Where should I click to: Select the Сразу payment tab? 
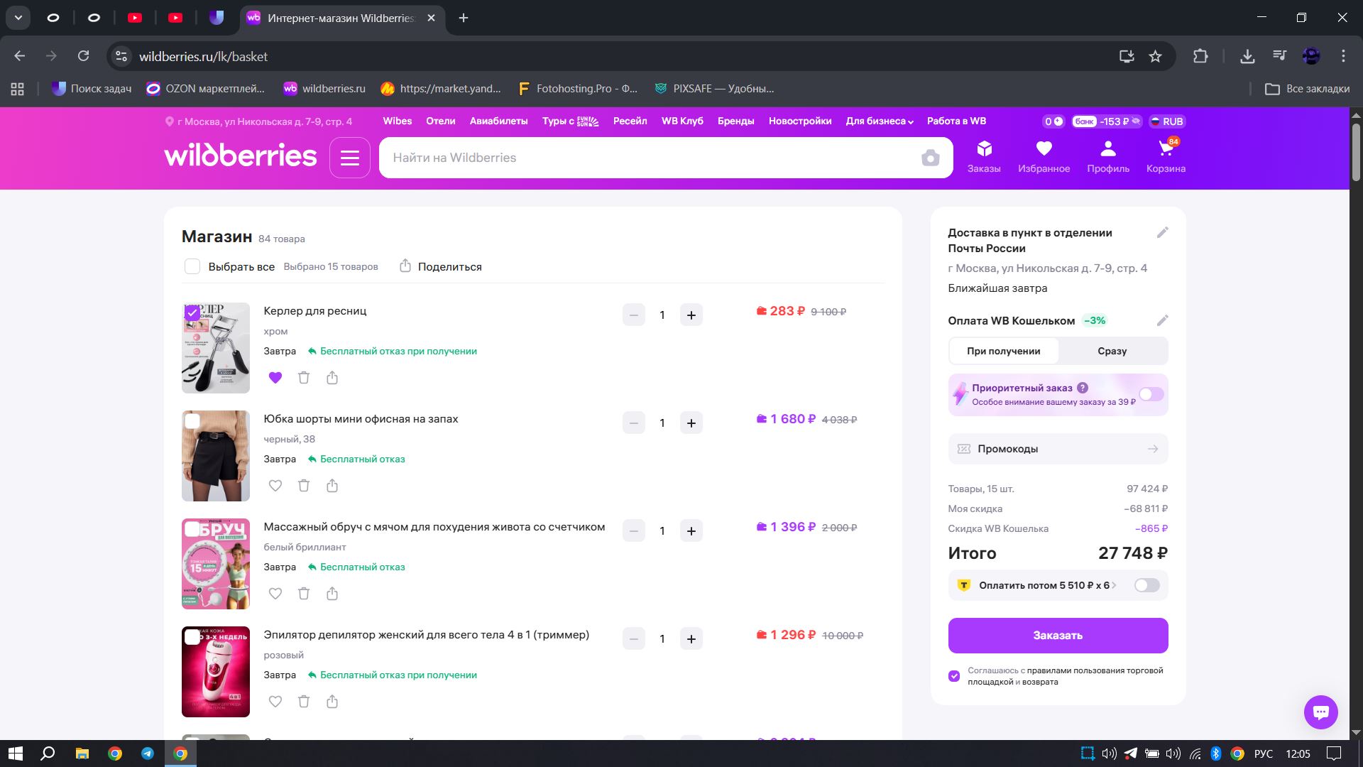pos(1112,351)
